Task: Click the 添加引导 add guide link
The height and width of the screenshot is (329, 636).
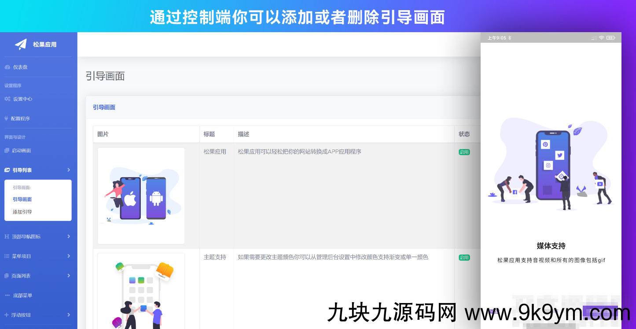Action: coord(22,212)
